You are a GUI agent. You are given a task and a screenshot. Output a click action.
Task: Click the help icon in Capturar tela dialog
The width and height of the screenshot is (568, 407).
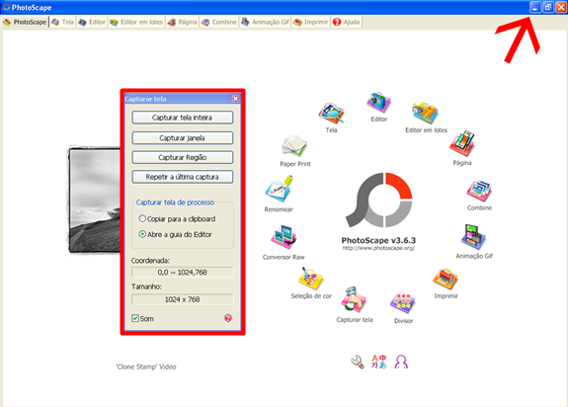(x=228, y=318)
